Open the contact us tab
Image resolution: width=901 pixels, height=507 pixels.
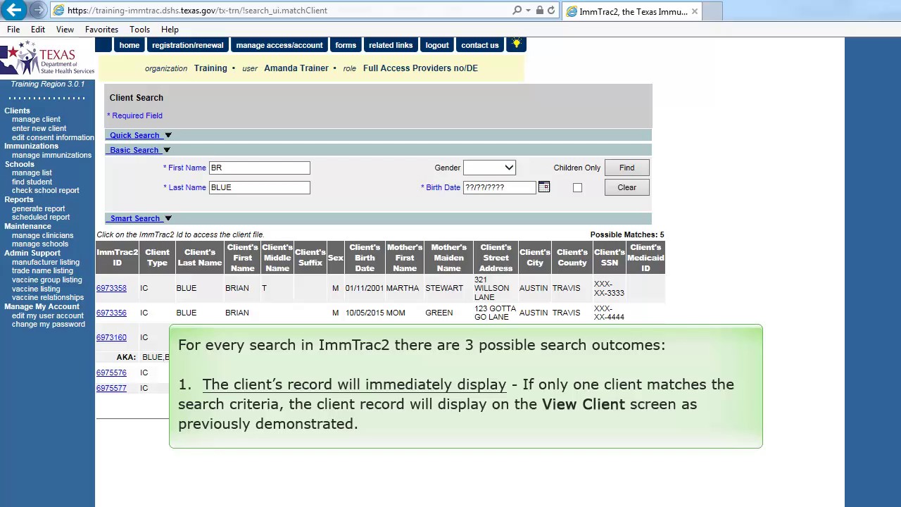click(480, 45)
